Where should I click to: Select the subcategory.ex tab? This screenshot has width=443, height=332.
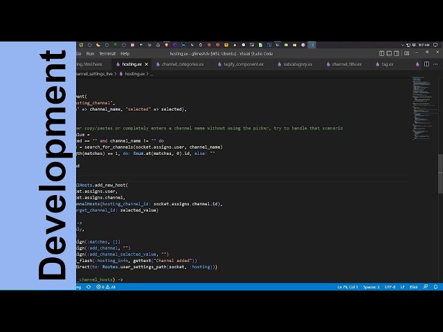click(x=298, y=64)
